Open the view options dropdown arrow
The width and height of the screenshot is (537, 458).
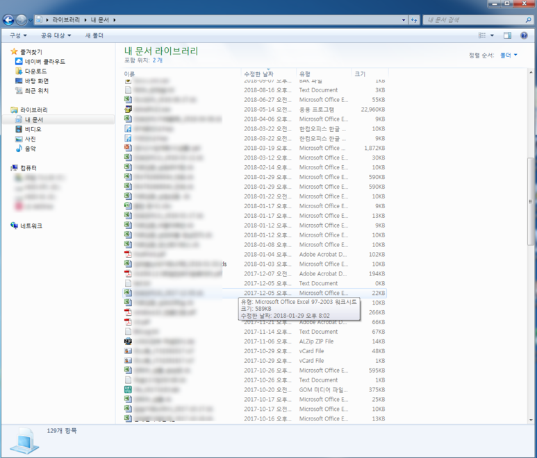493,35
